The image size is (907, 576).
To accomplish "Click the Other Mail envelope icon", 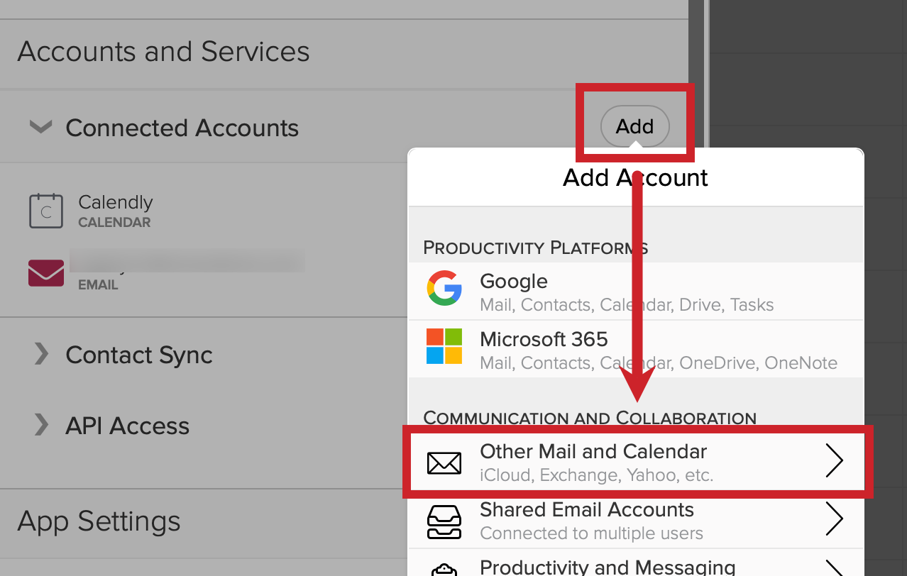I will click(x=444, y=463).
